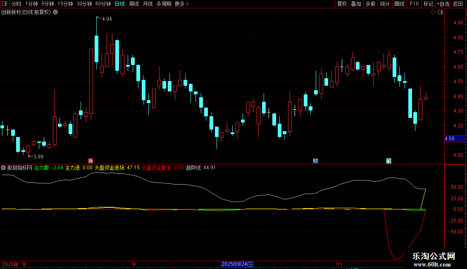467x269 pixels.
Task: Activate the 画线 drawing tool
Action: (399, 4)
